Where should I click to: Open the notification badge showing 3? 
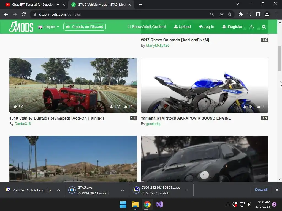click(274, 204)
